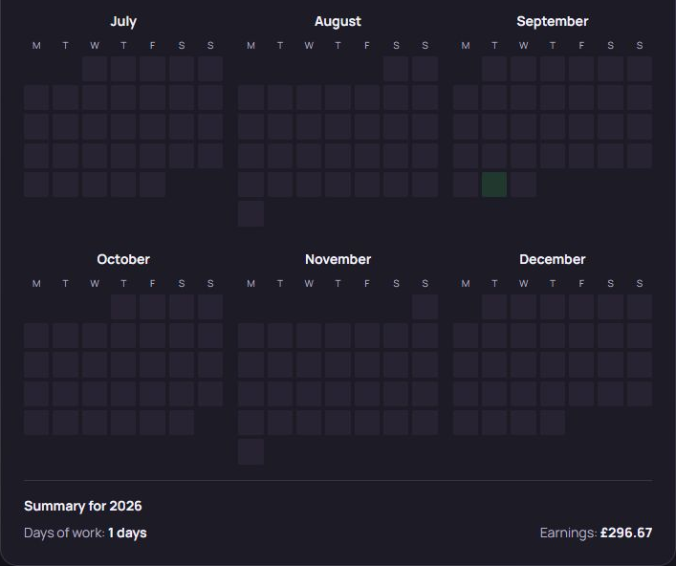Viewport: 676px width, 566px height.
Task: Select December 1, first Tuesday cell in December
Action: click(x=494, y=307)
